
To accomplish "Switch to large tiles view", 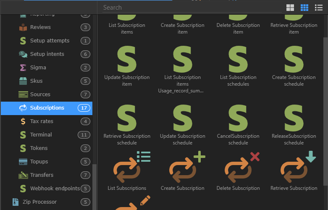I will 290,8.
